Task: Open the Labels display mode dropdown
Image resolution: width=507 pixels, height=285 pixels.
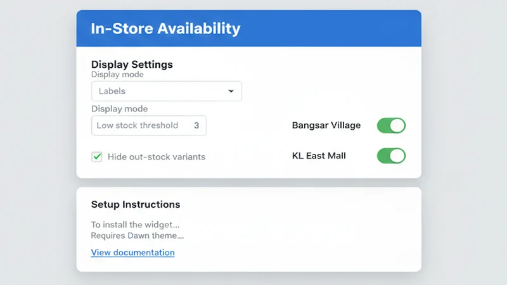Action: tap(167, 91)
